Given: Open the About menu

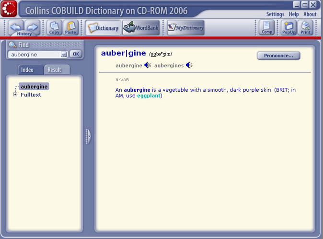Looking at the screenshot, I should coord(310,14).
